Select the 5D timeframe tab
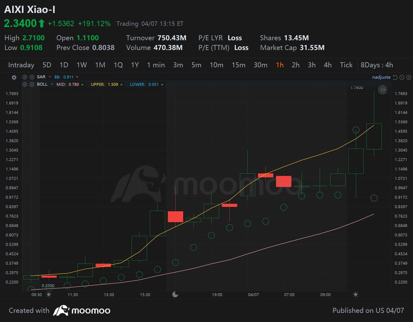This screenshot has width=413, height=322. [x=47, y=65]
